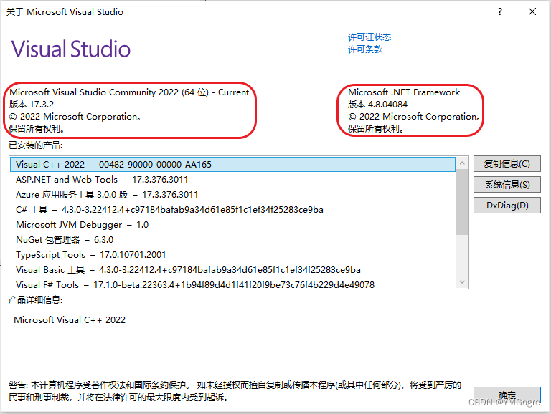Click the installed products scrollbar thumb
The height and width of the screenshot is (414, 551).
point(462,202)
